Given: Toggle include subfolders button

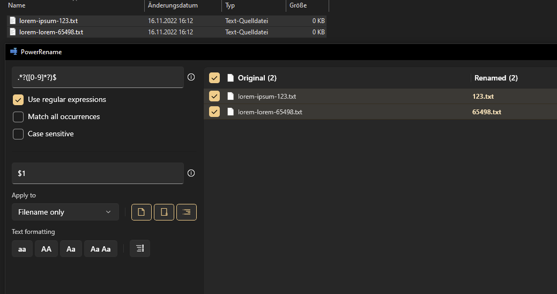Looking at the screenshot, I should (x=187, y=212).
